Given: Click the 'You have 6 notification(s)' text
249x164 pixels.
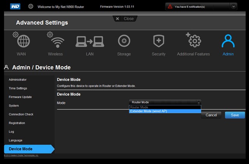Looking at the screenshot, I should 189,7.
